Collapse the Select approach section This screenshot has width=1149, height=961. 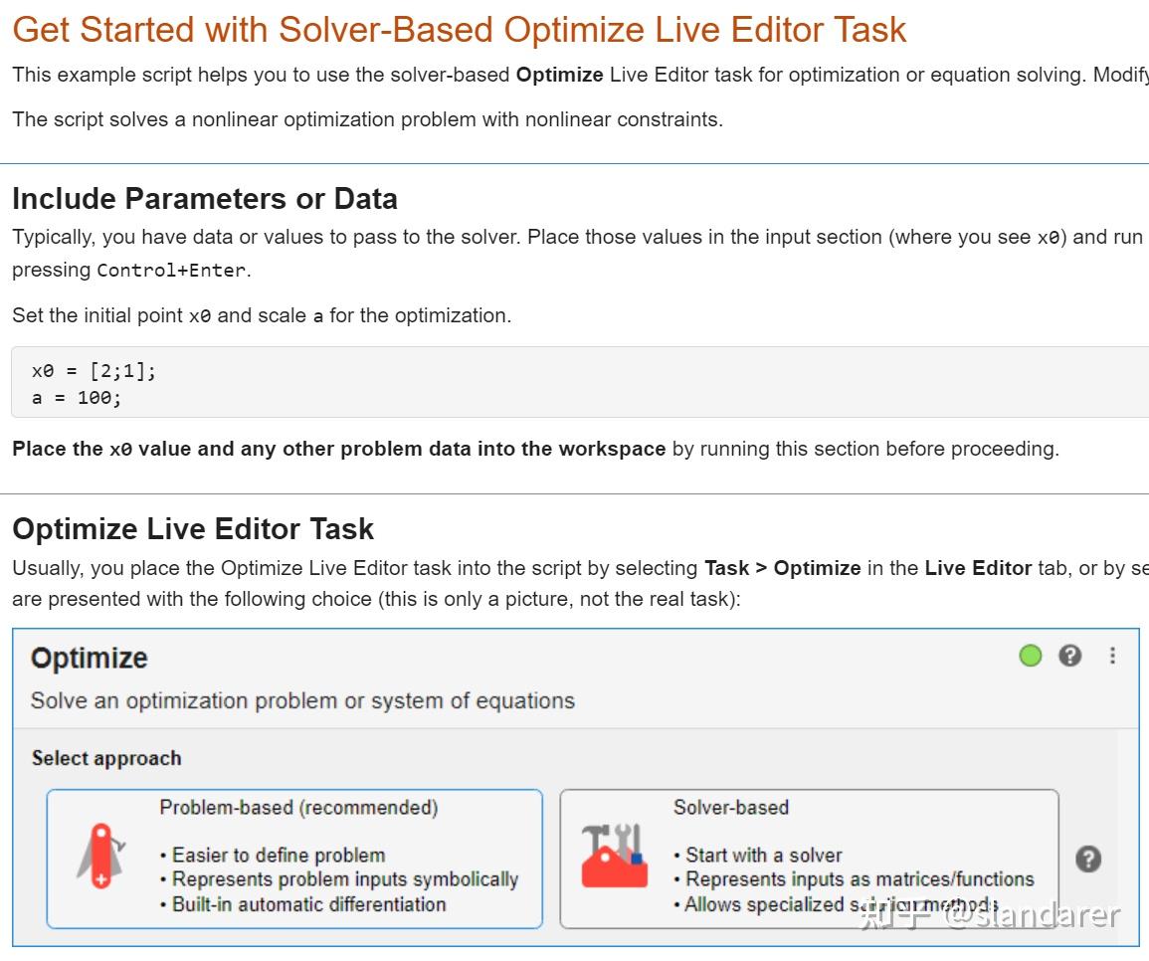106,758
